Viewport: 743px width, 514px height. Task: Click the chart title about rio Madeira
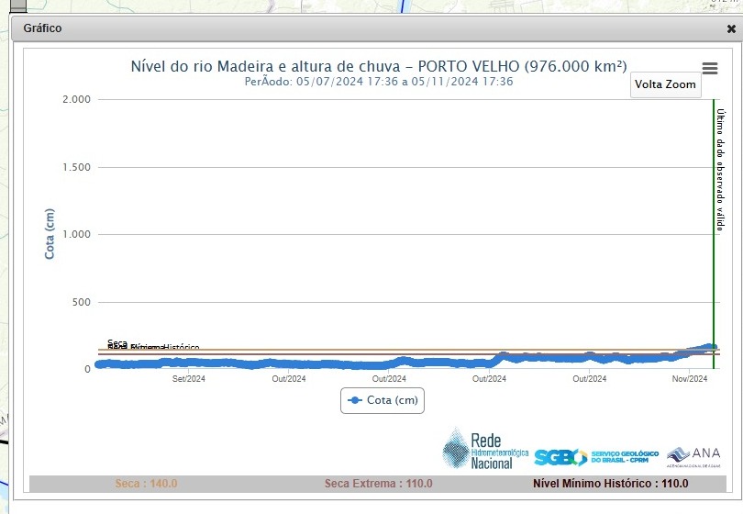pyautogui.click(x=379, y=66)
